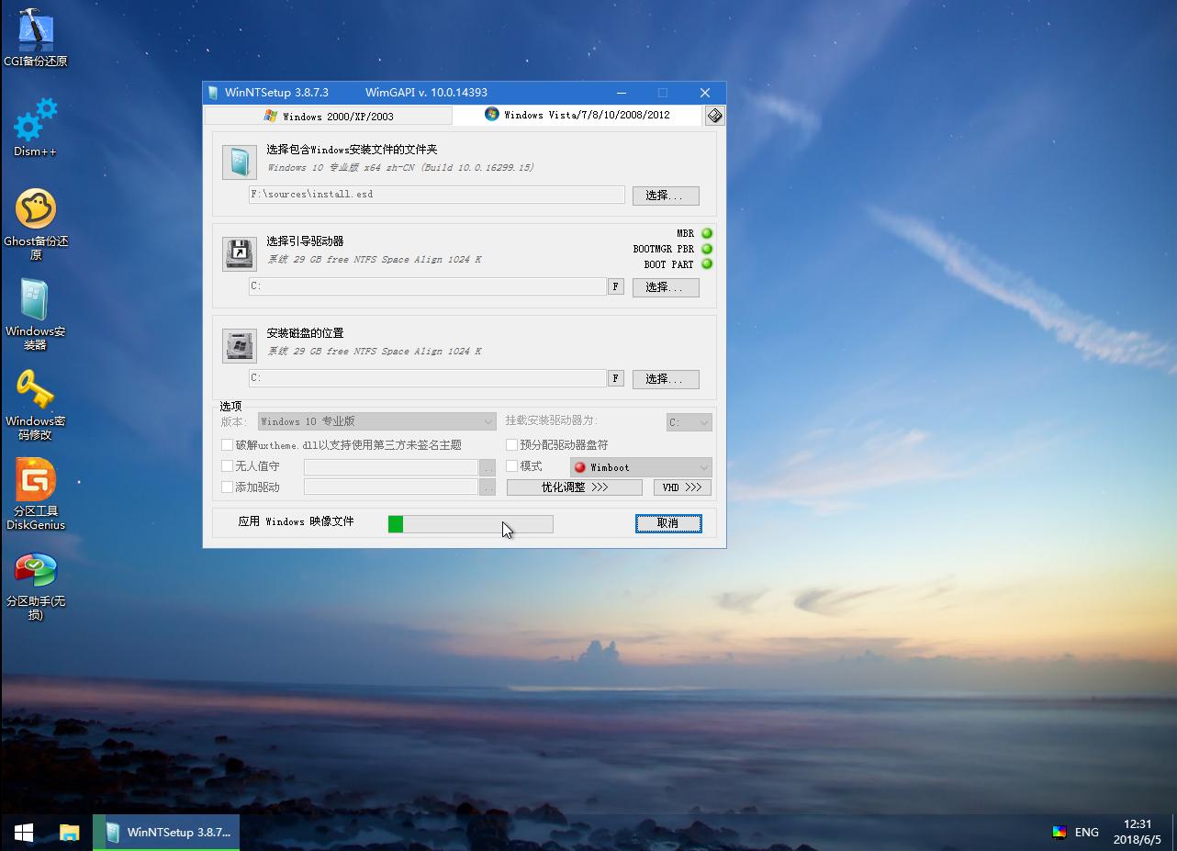Enable 预分配驱动器盘符 pre-assign drive letters
Viewport: 1177px width, 851px height.
click(x=511, y=444)
